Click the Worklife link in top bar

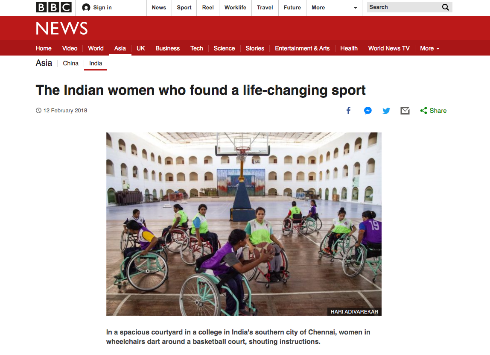(235, 8)
